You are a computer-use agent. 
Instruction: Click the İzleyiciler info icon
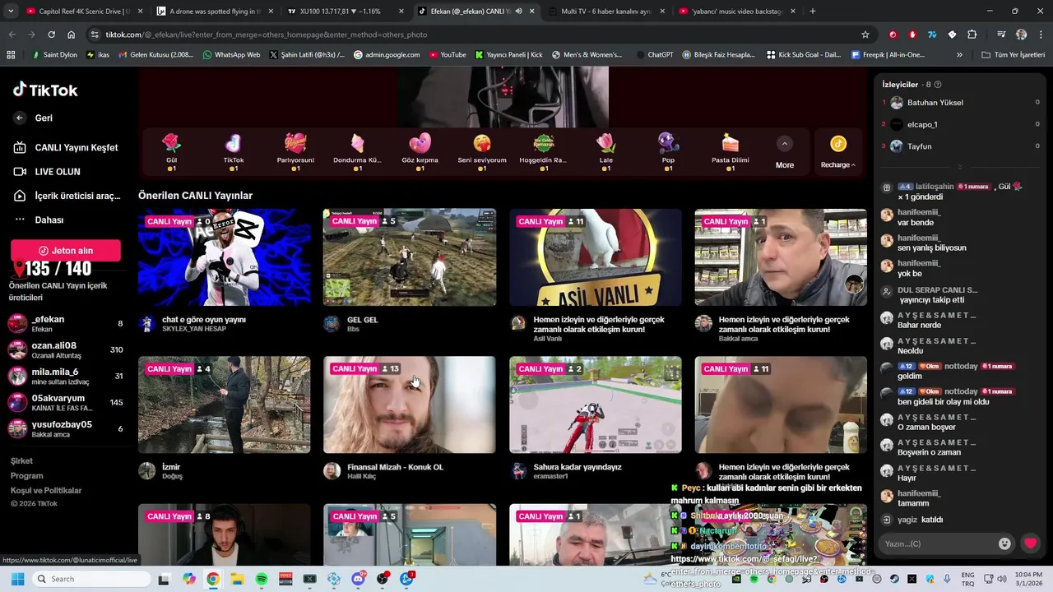(x=938, y=85)
